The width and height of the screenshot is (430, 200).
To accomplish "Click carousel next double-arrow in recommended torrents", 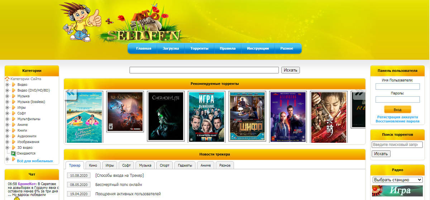I will pos(358,94).
